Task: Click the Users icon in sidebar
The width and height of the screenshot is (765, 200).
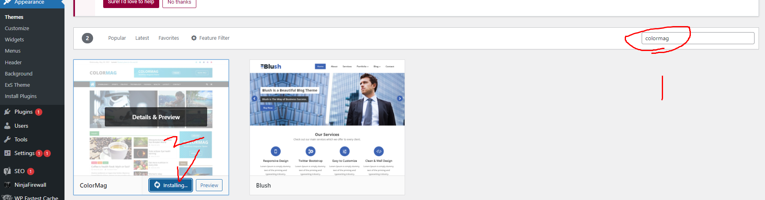Action: 7,126
